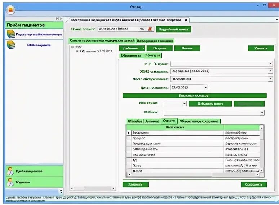Image resolution: width=279 pixels, height=205 pixels.
Task: Pin the left navigation panel
Action: [57, 18]
